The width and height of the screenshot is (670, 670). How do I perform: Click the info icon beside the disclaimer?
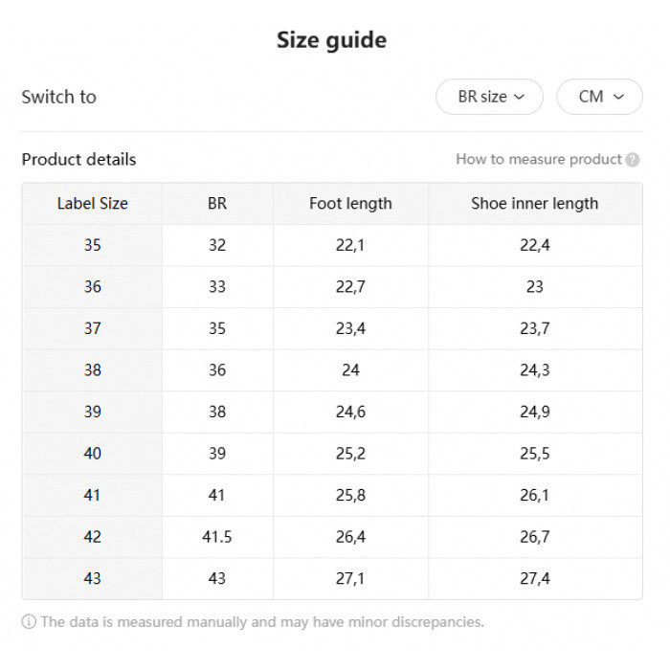point(29,622)
